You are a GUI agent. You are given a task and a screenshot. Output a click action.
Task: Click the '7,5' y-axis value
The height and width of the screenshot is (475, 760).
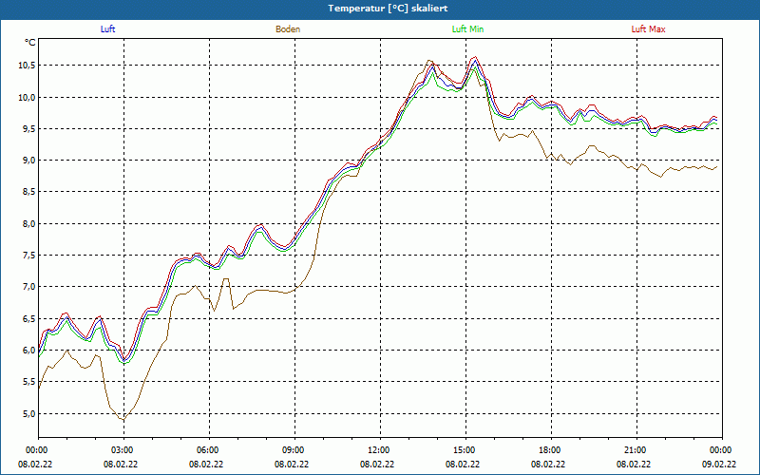pyautogui.click(x=29, y=256)
